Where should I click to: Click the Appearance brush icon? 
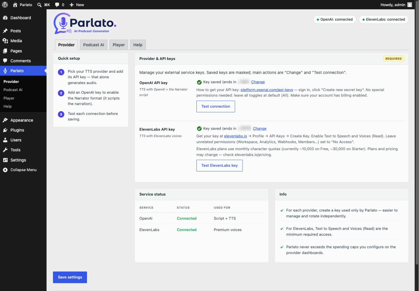point(5,120)
